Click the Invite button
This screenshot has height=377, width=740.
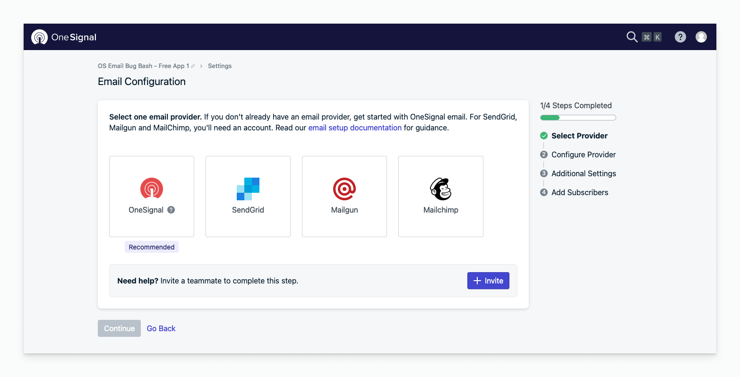488,281
